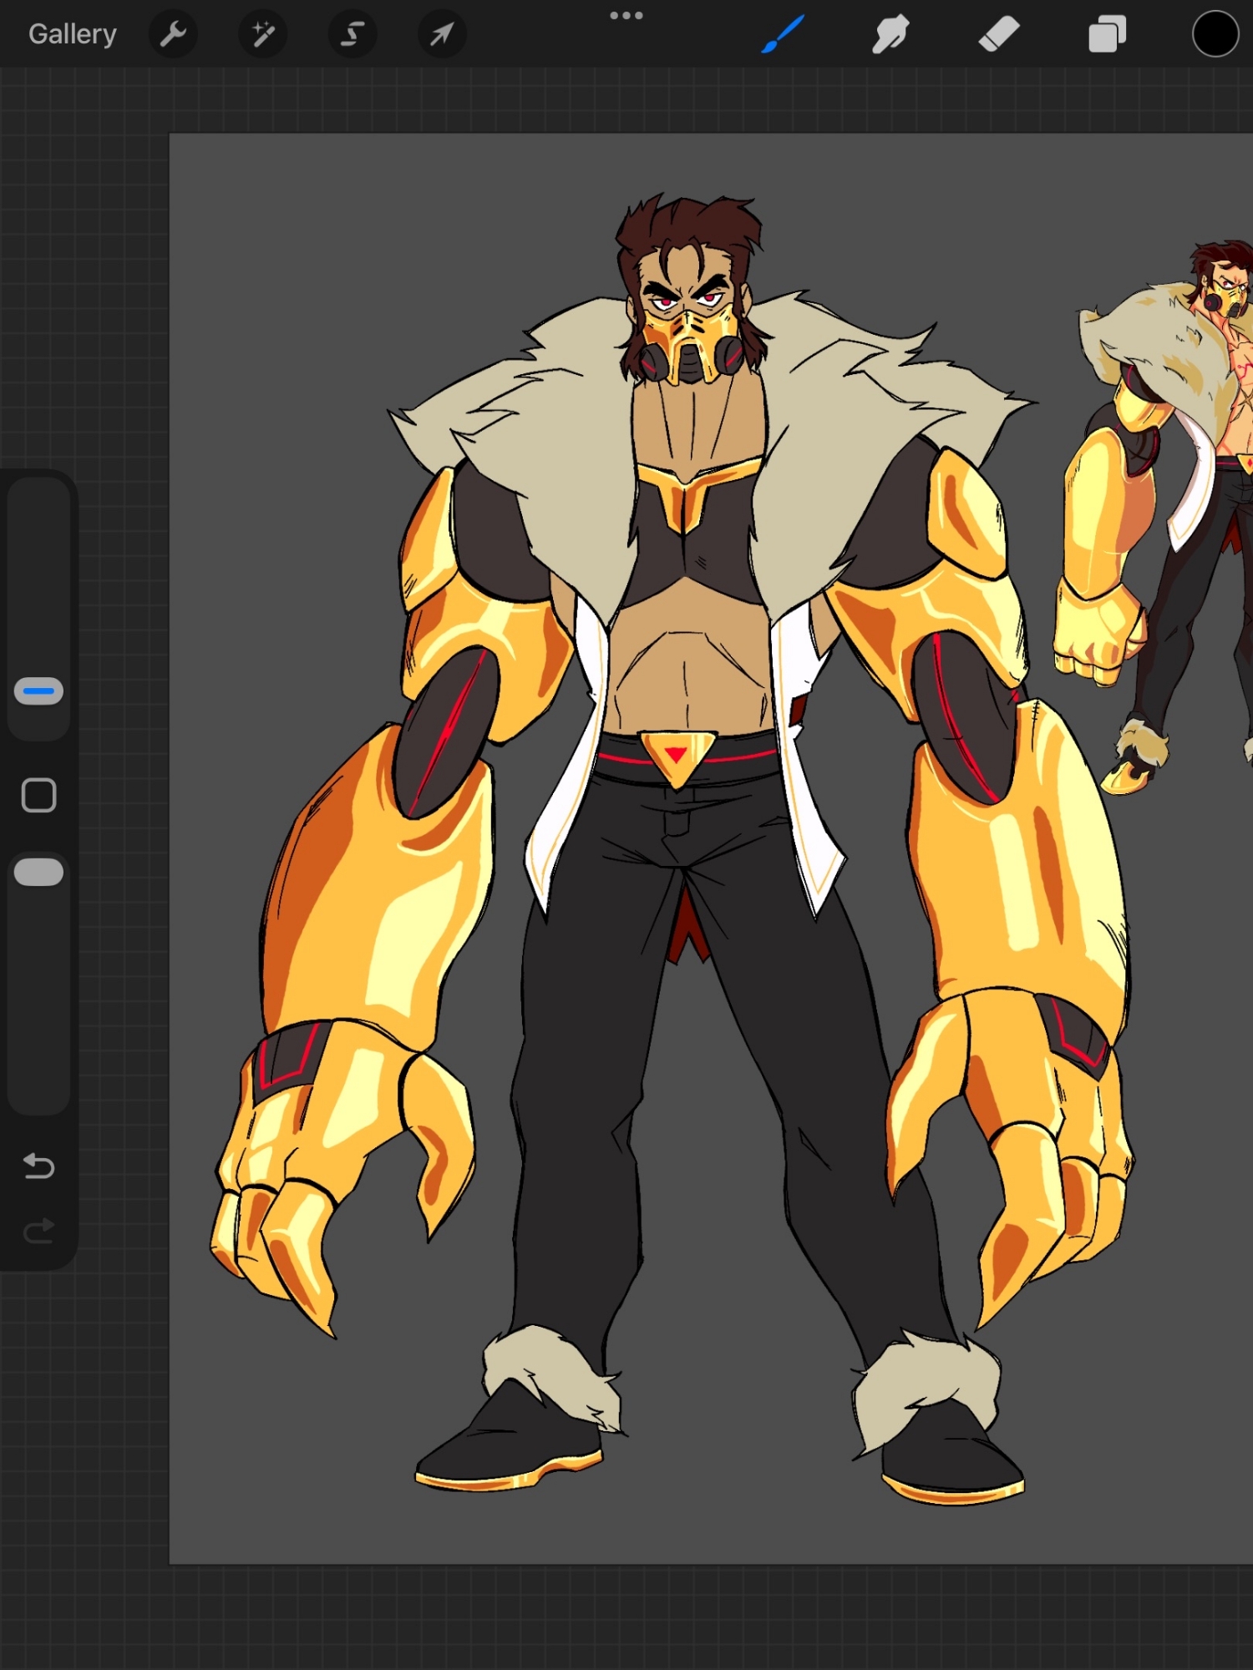Activate the Transform arrow tool
This screenshot has height=1670, width=1253.
441,34
